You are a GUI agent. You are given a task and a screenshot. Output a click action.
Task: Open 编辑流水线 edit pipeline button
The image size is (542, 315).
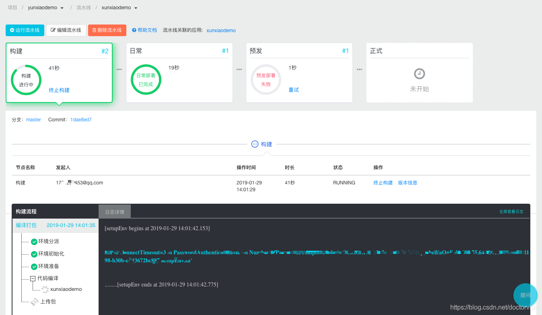click(66, 30)
